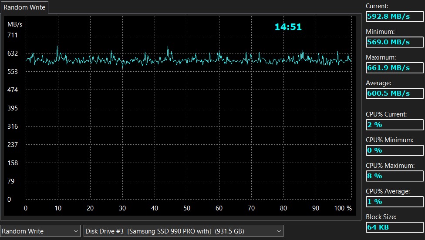Click the tall spike near 10 percent
The image size is (425, 240).
point(57,48)
